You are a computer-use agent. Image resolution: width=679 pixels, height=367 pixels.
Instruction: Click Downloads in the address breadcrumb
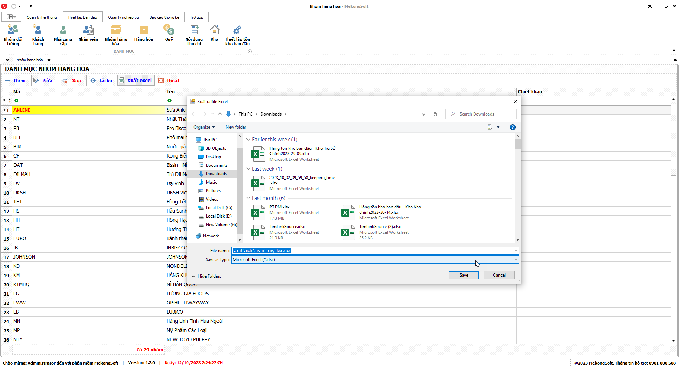(x=271, y=114)
